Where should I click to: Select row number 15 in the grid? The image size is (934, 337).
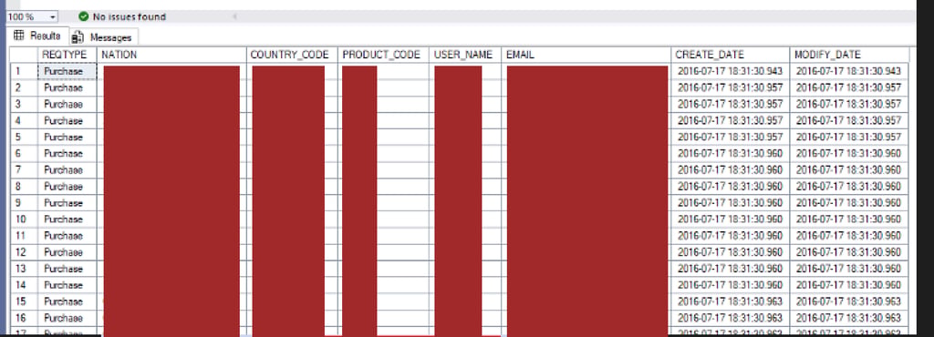[x=24, y=301]
